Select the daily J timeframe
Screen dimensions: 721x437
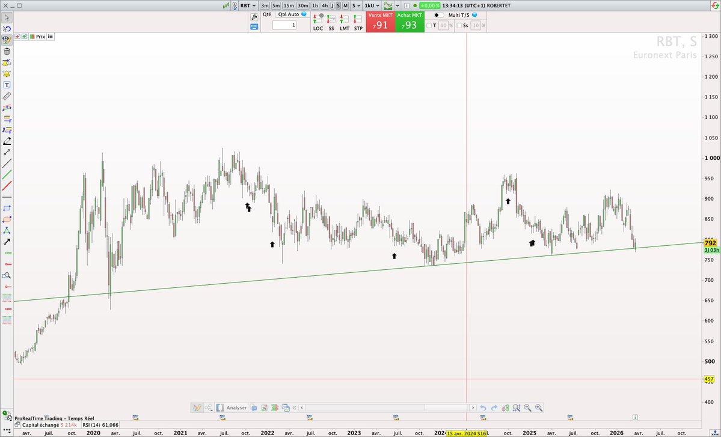(333, 5)
